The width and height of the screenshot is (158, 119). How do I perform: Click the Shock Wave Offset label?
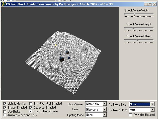coord(139,36)
